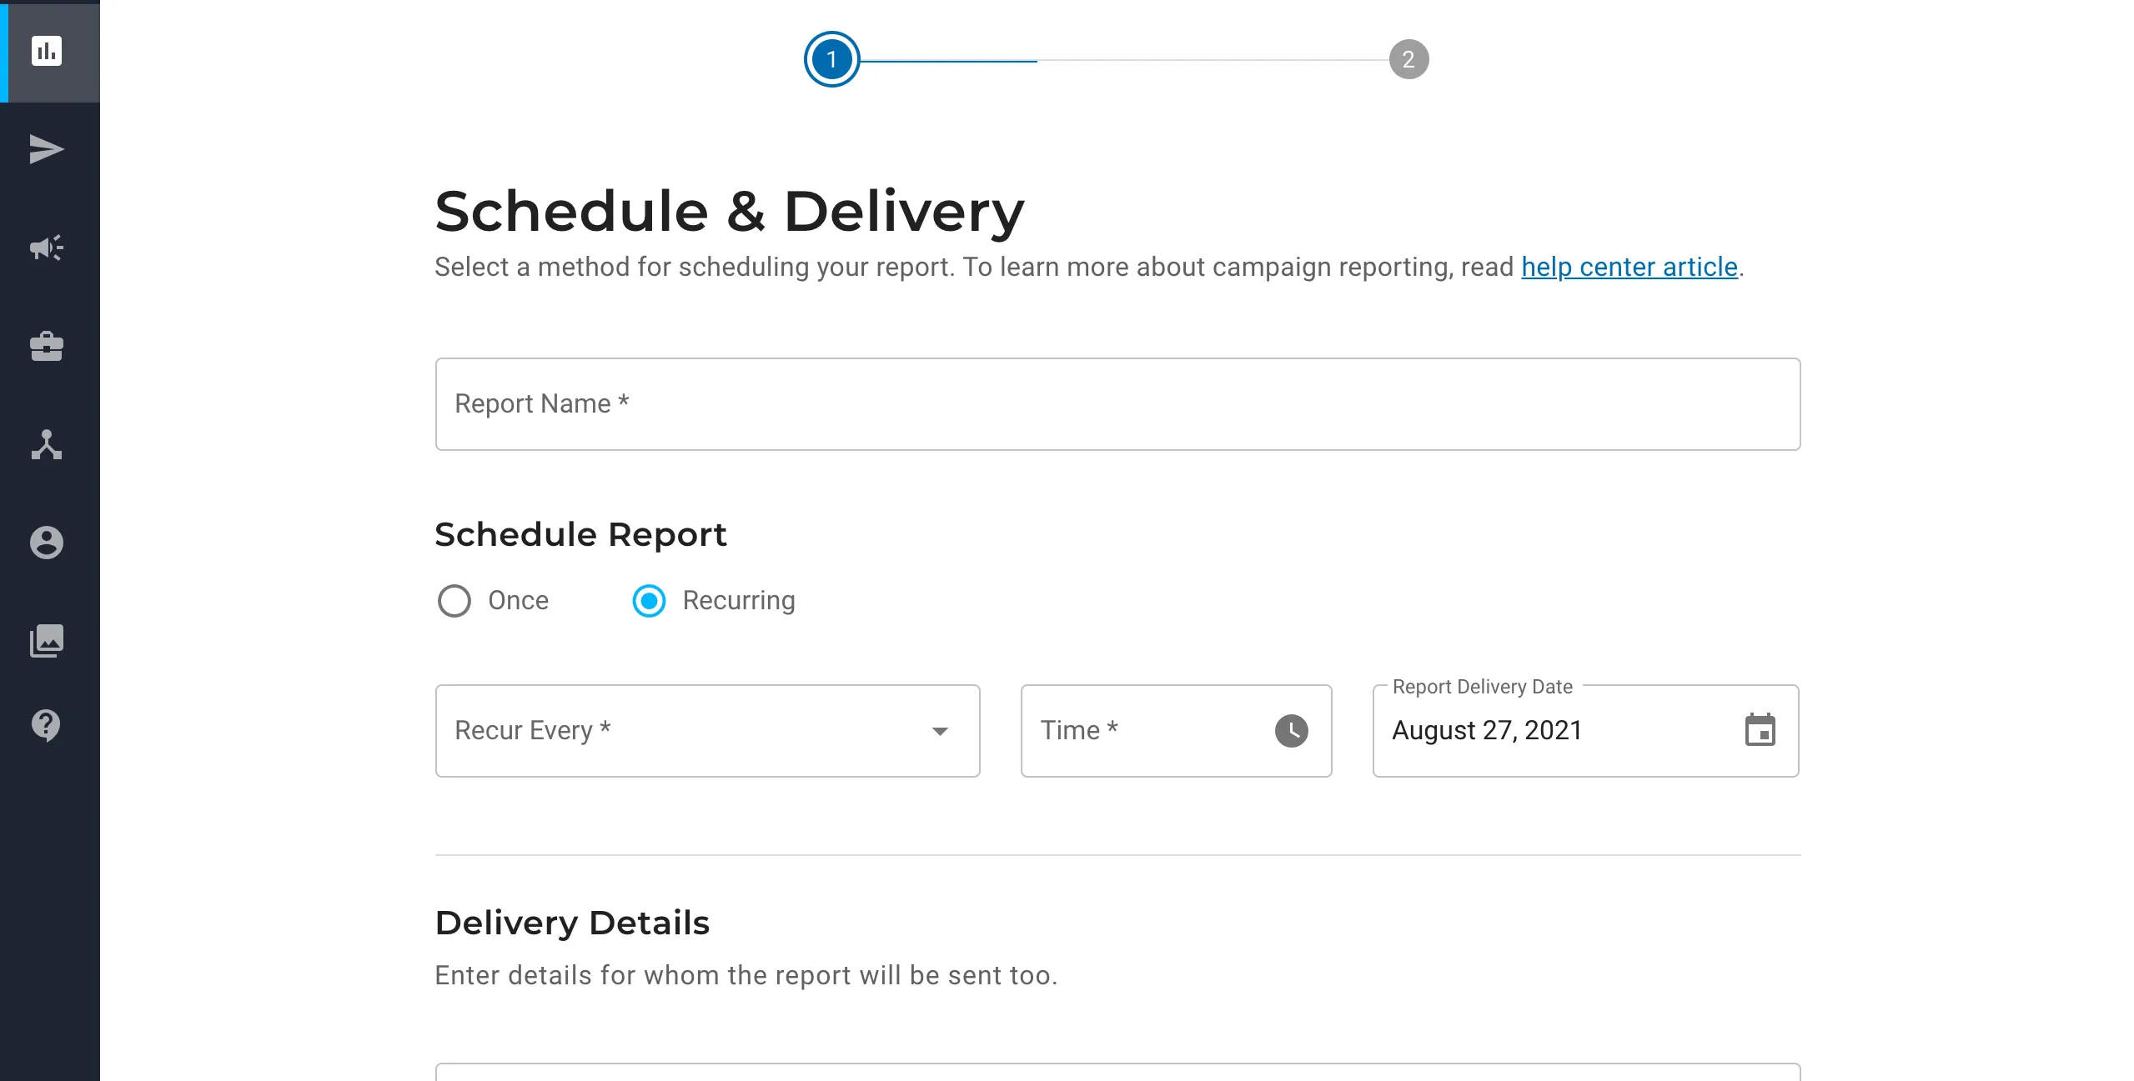Expand the Recur Every dropdown
This screenshot has width=2134, height=1081.
click(x=707, y=731)
